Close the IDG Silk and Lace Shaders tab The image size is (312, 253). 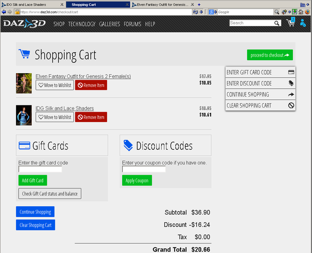click(62, 5)
